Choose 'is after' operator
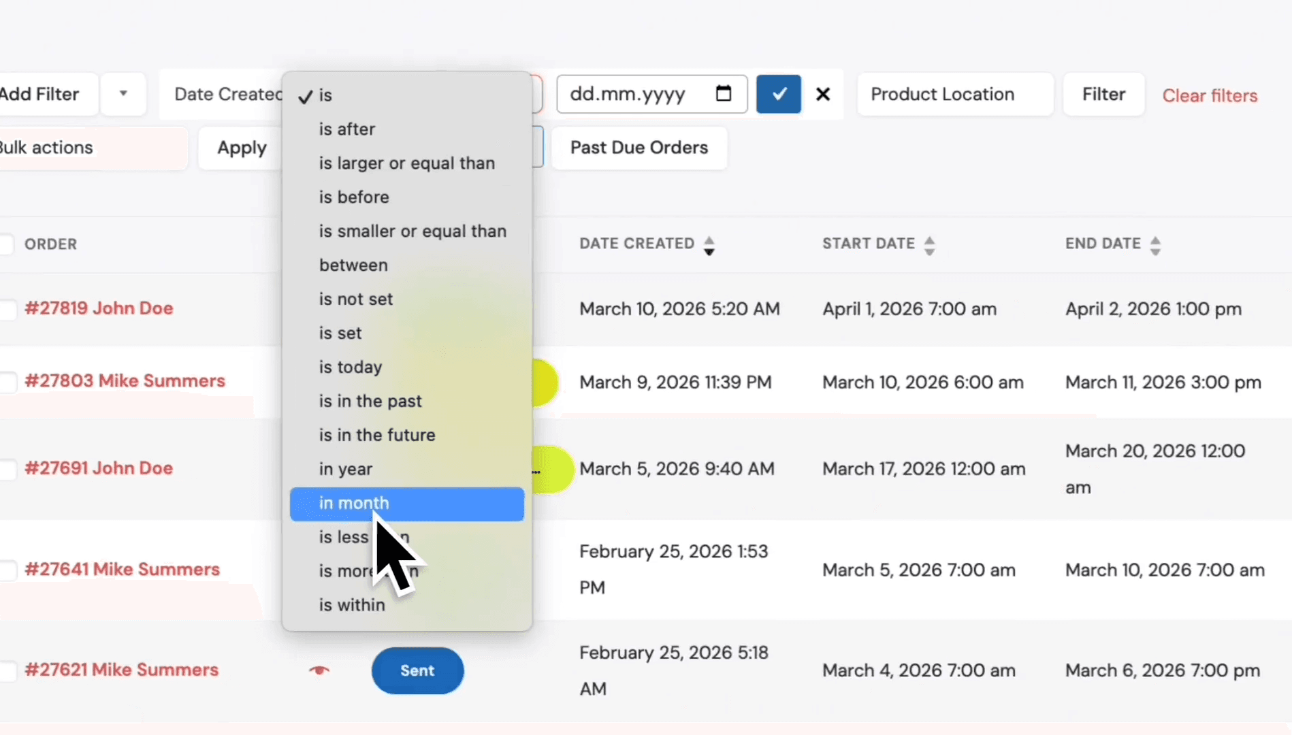The image size is (1292, 735). (407, 129)
